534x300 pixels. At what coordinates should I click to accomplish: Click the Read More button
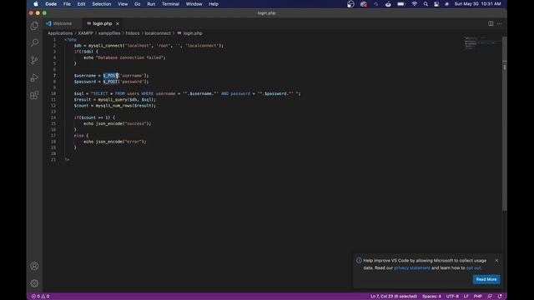coord(486,279)
